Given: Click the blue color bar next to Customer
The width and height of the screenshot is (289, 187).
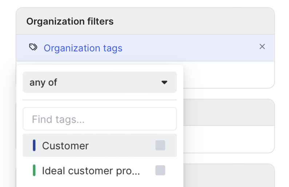Looking at the screenshot, I should [34, 145].
